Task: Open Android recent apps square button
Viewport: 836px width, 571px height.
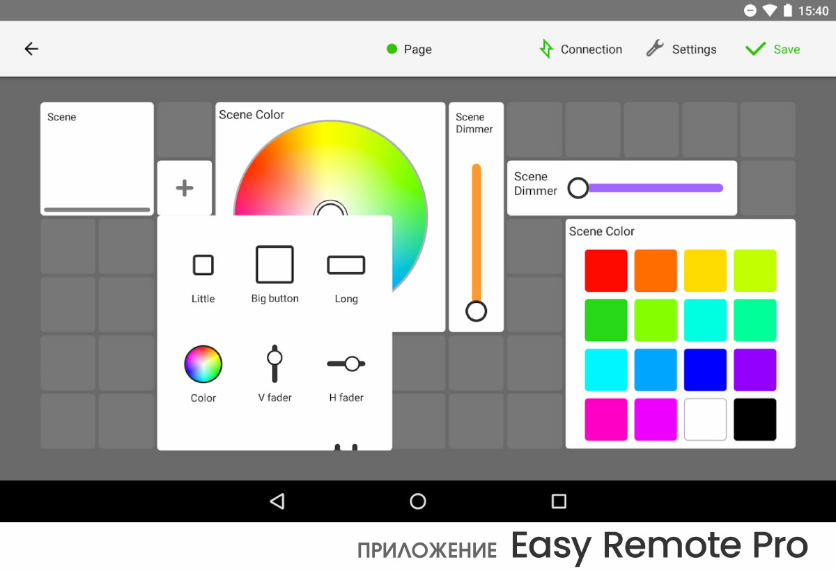Action: 559,501
